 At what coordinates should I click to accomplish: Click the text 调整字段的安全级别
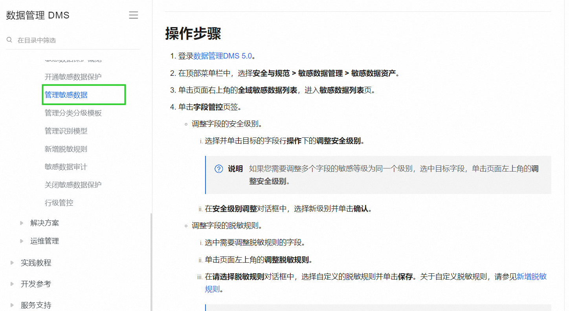(227, 124)
